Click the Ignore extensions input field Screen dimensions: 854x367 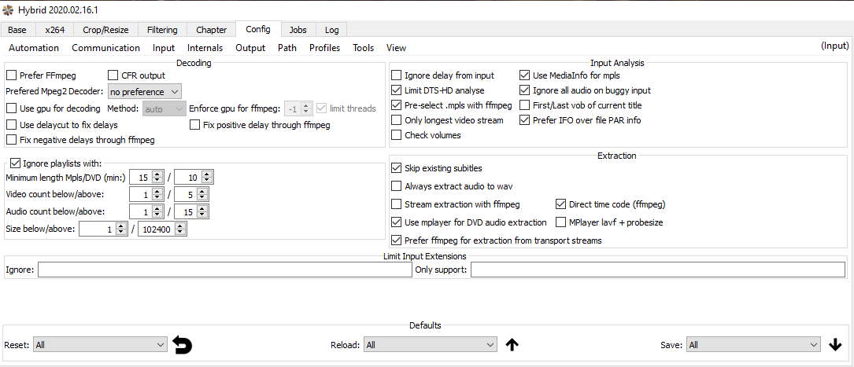click(224, 270)
